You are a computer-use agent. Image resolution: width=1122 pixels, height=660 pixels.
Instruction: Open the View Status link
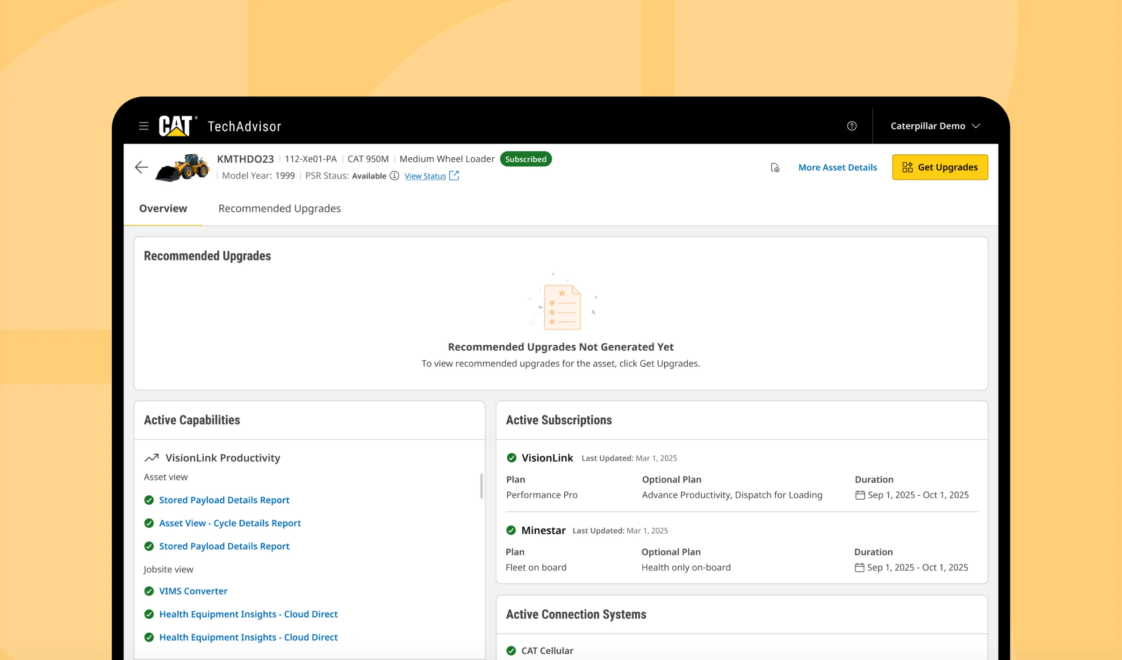(x=425, y=176)
